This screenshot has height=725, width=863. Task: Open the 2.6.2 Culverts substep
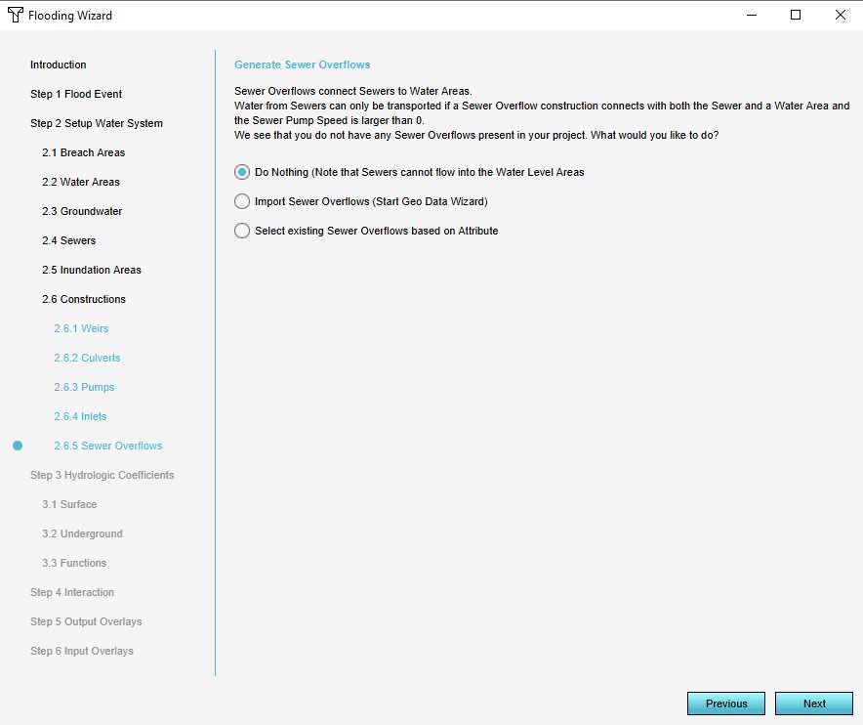[x=87, y=358]
